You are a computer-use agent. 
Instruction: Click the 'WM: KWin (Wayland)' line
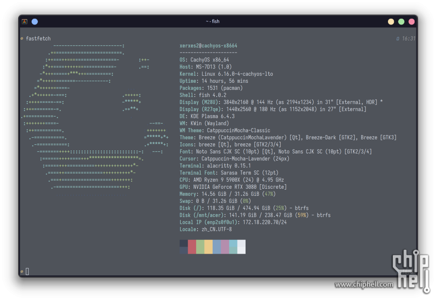click(x=204, y=123)
